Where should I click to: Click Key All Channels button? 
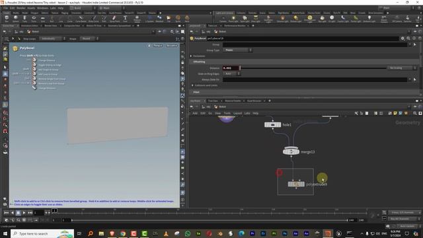coord(404,219)
